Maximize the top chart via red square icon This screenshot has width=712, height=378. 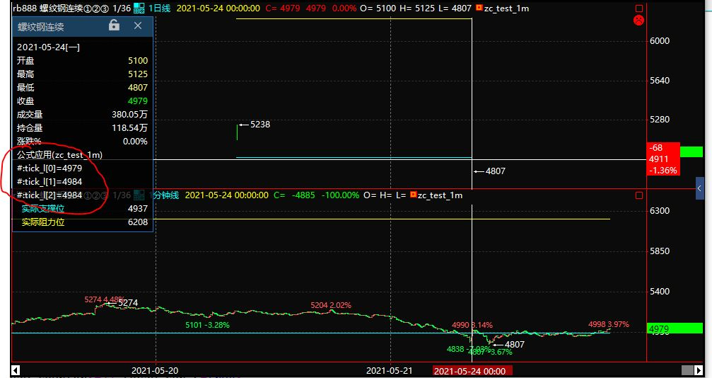638,8
